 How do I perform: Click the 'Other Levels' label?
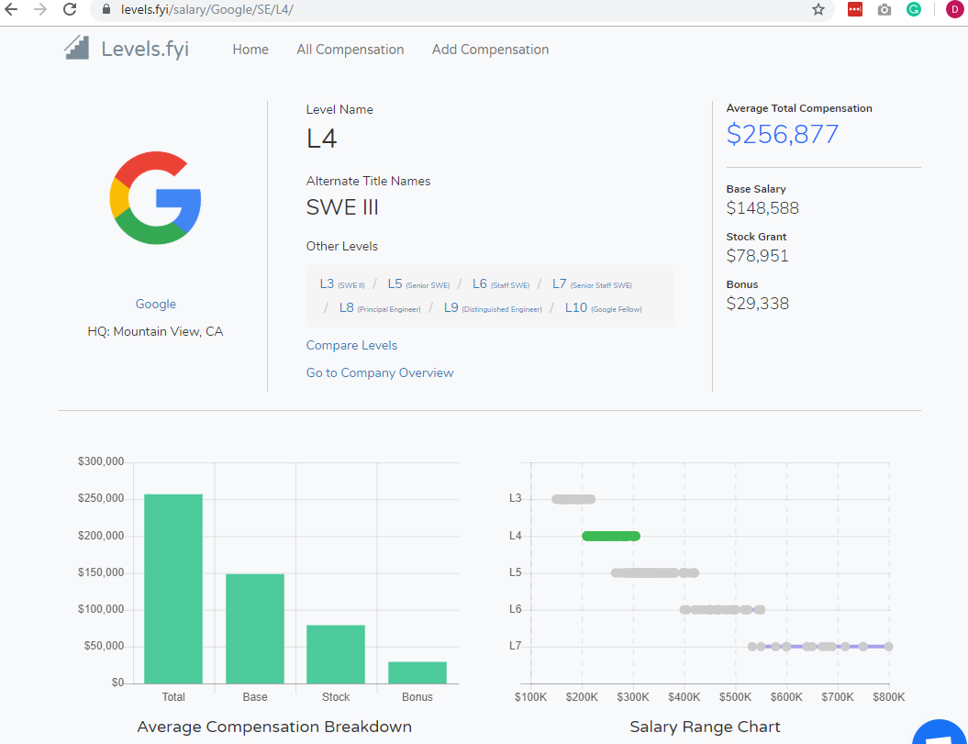click(x=342, y=247)
